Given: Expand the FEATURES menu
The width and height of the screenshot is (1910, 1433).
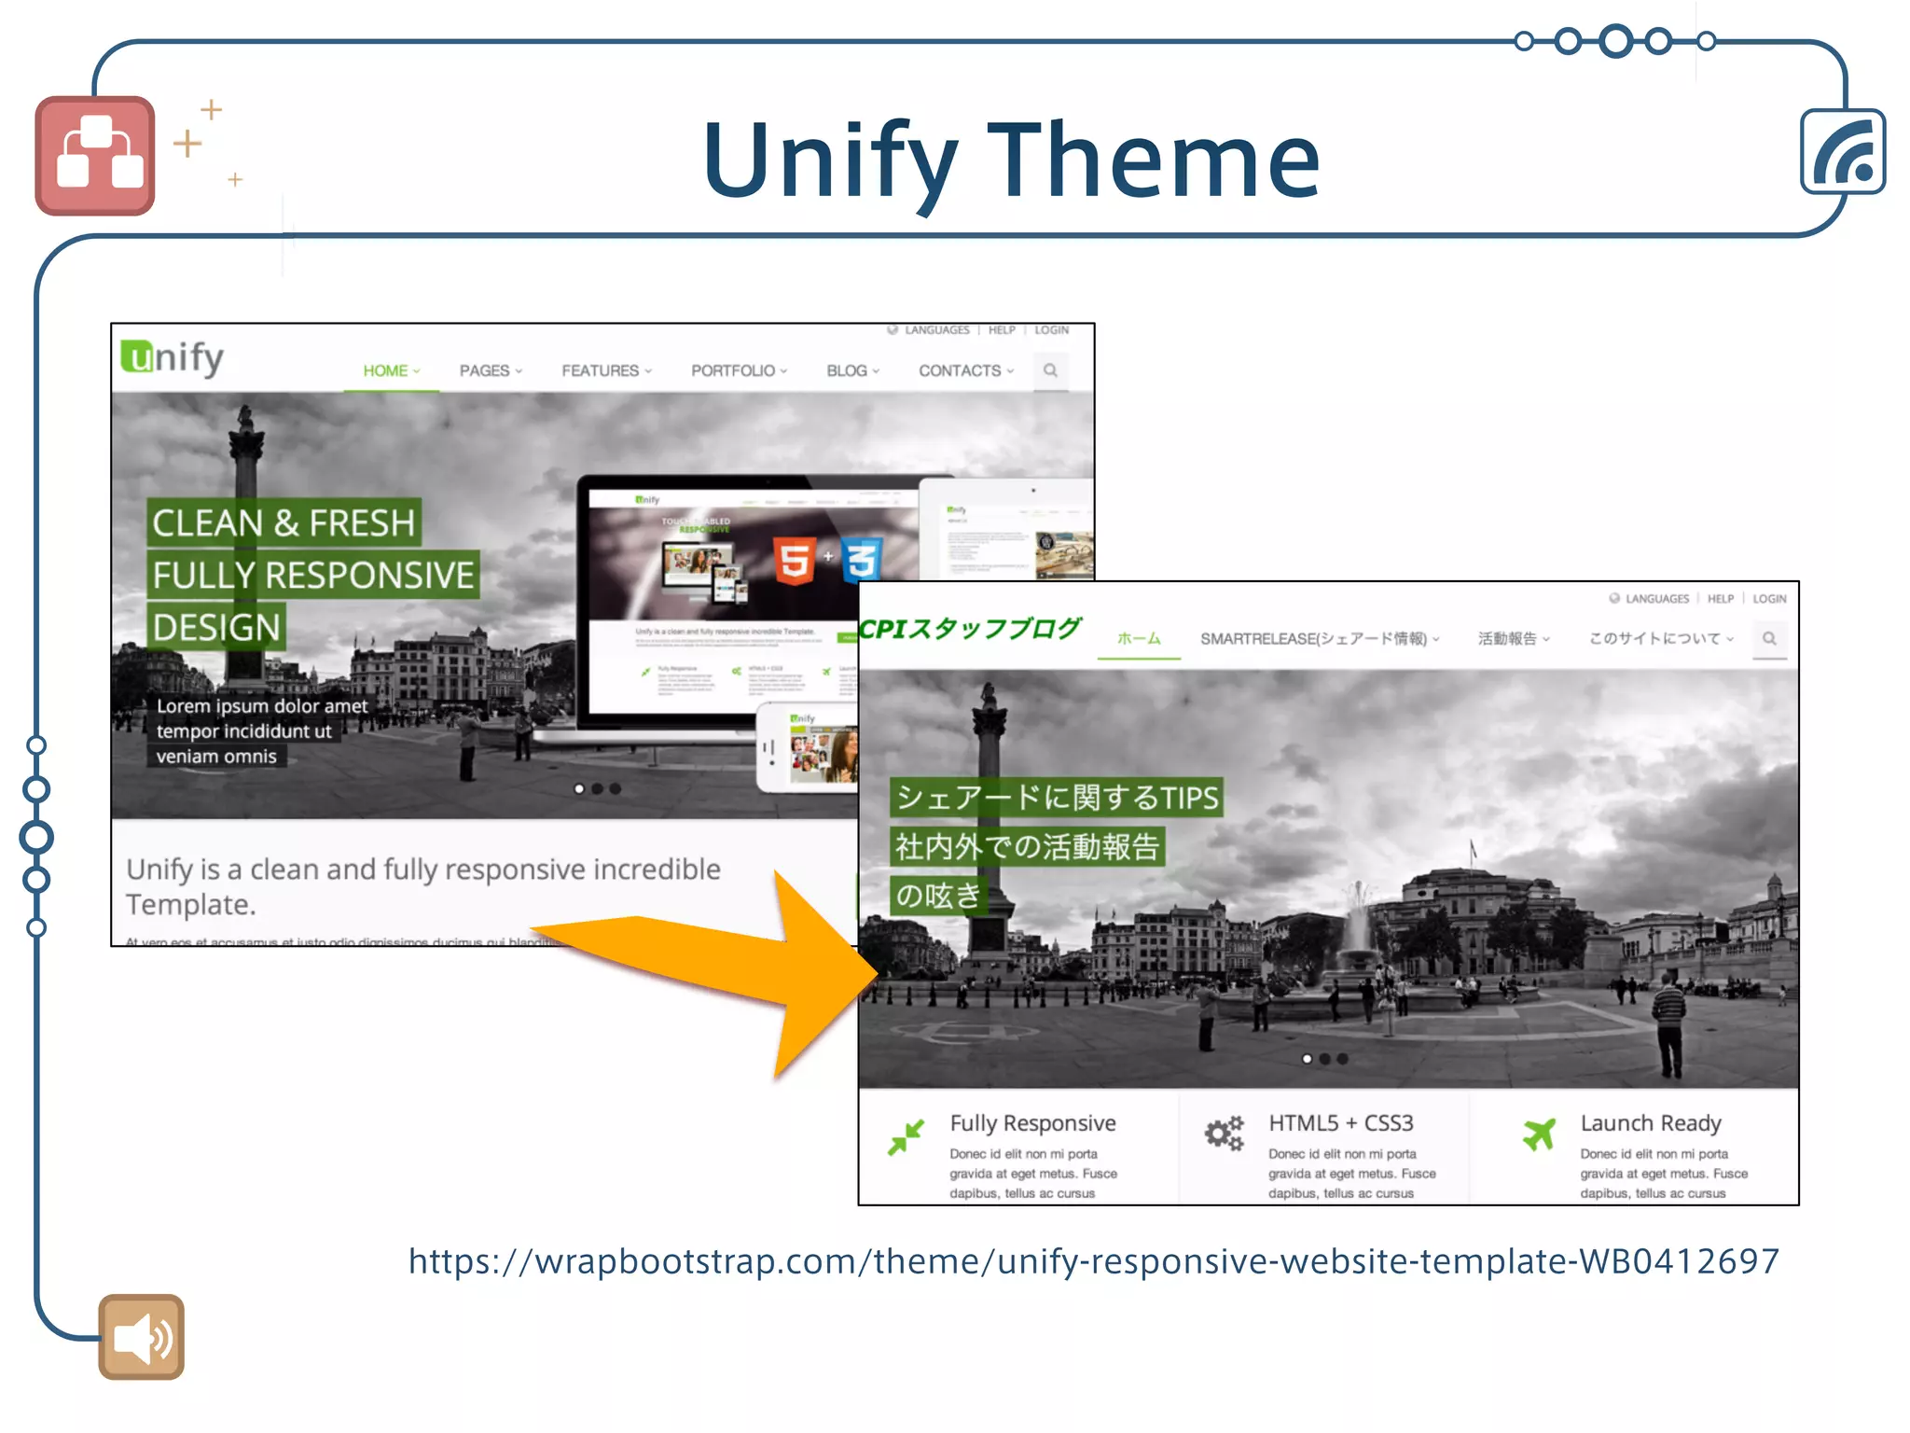Looking at the screenshot, I should 606,370.
